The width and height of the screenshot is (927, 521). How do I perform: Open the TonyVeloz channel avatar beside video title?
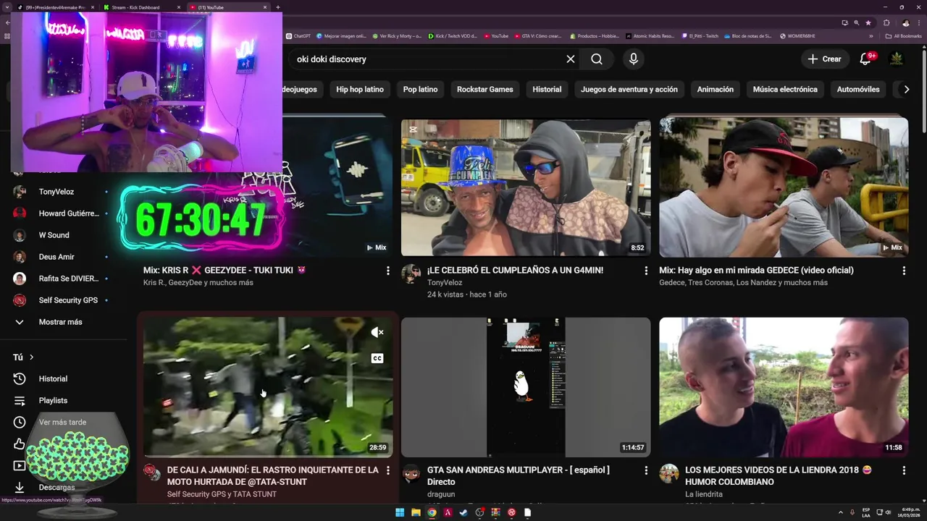(x=411, y=274)
